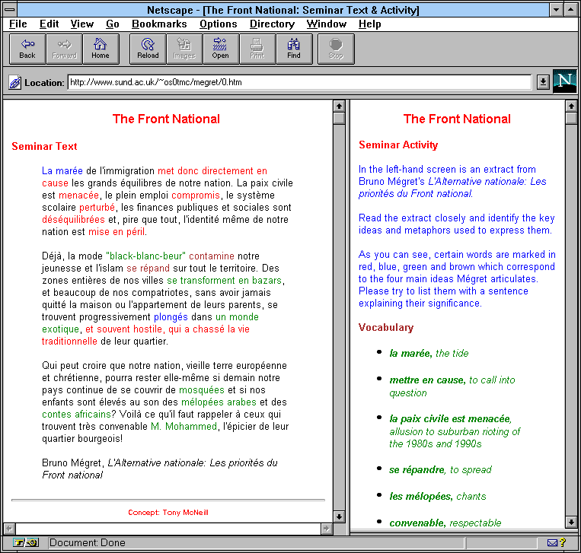This screenshot has height=553, width=581.
Task: Click right frame scrollbar down arrow
Action: coord(571,522)
